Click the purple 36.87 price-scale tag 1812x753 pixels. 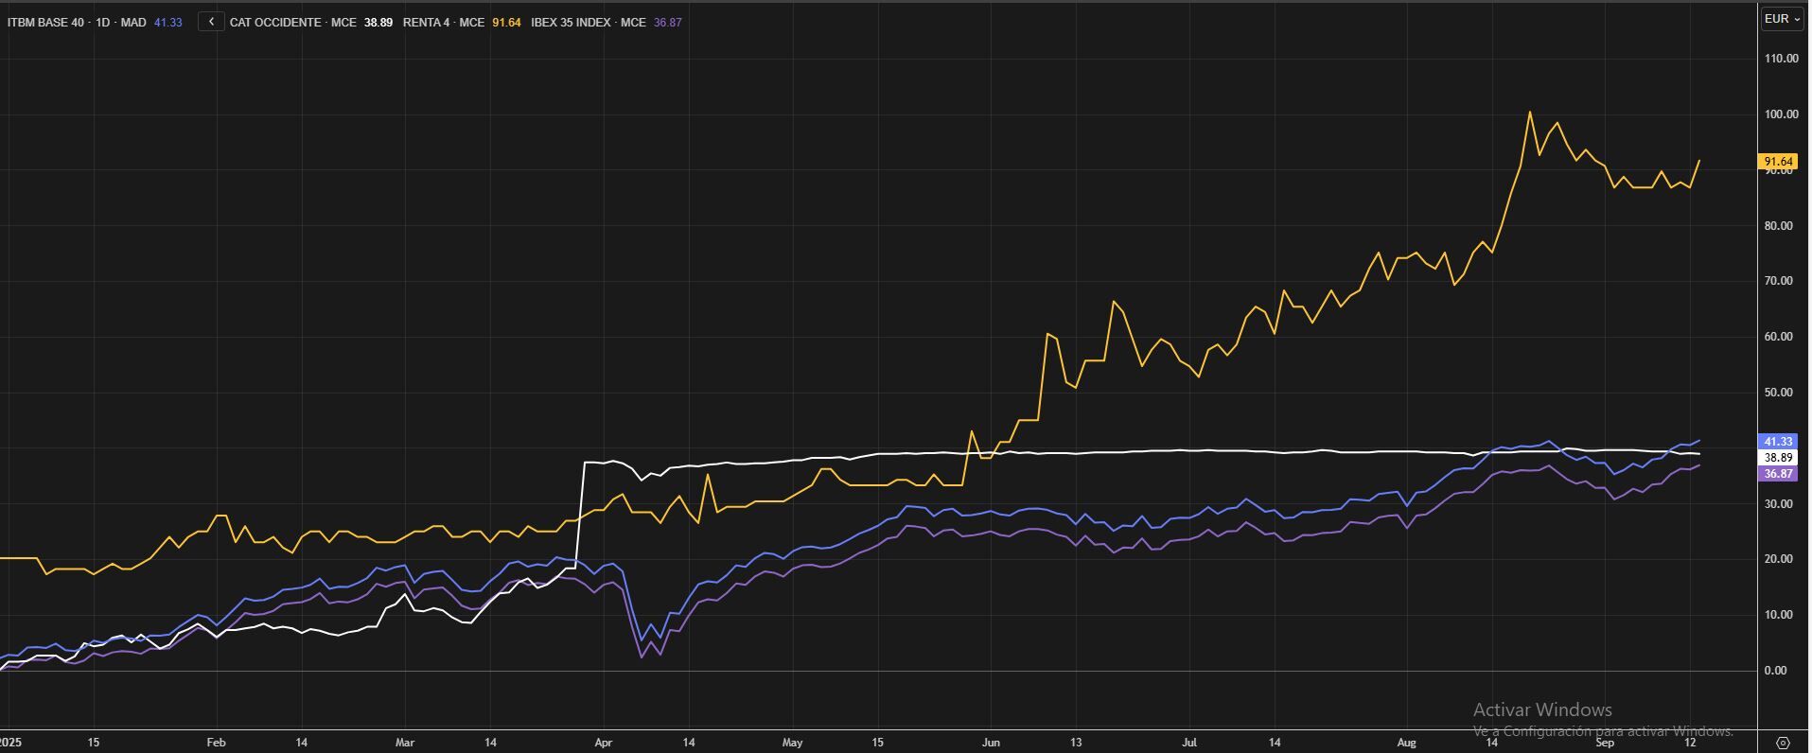[1778, 474]
